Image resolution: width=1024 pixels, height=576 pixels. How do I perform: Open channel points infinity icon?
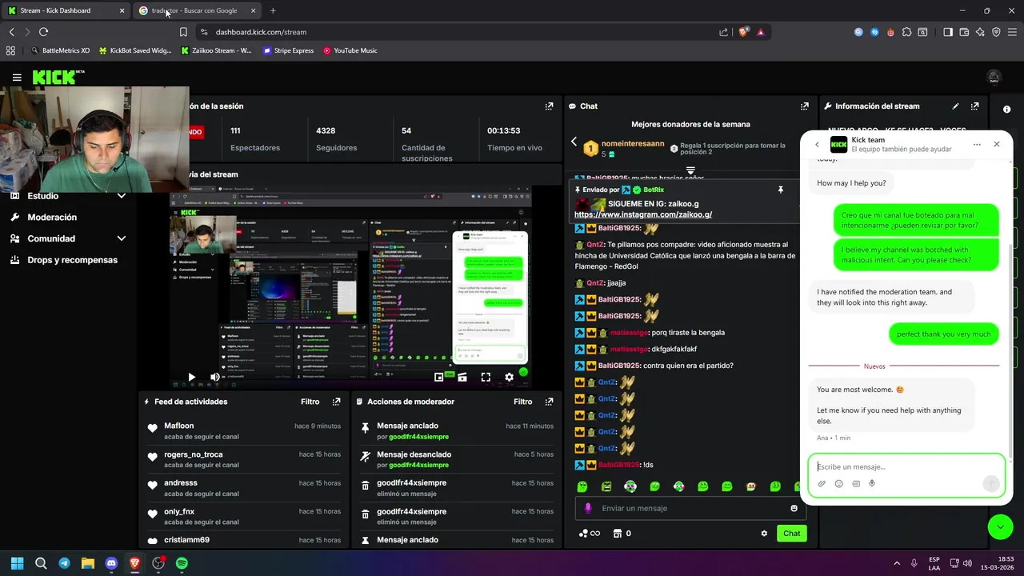(x=590, y=534)
